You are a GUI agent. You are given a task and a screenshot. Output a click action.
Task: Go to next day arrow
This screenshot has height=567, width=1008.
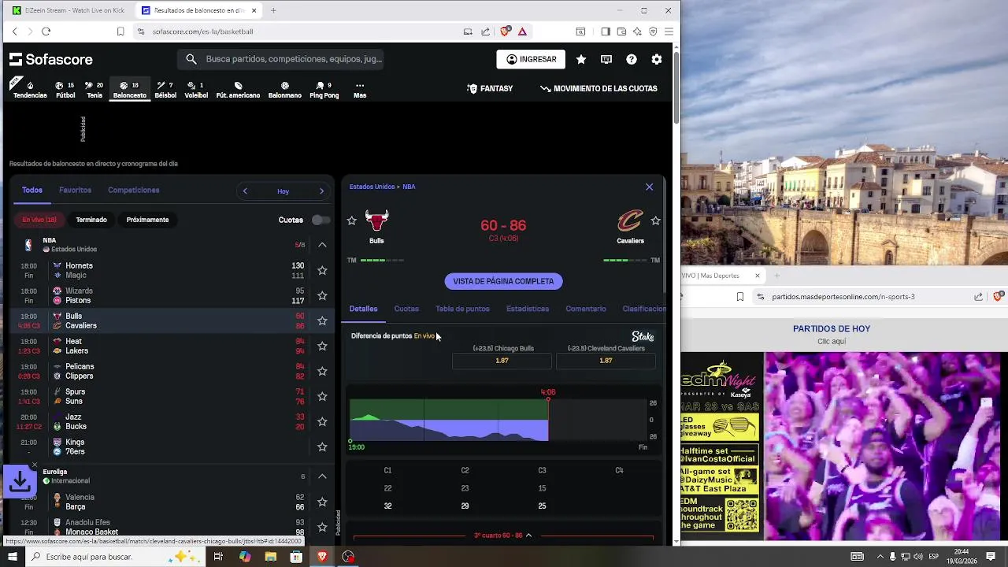tap(321, 191)
